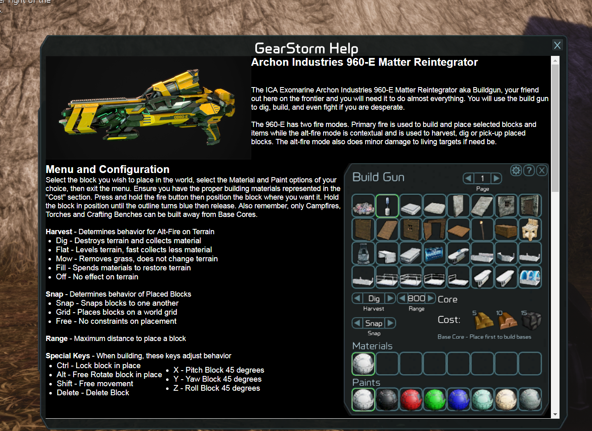
Task: Select the teal paint sphere
Action: tap(483, 399)
